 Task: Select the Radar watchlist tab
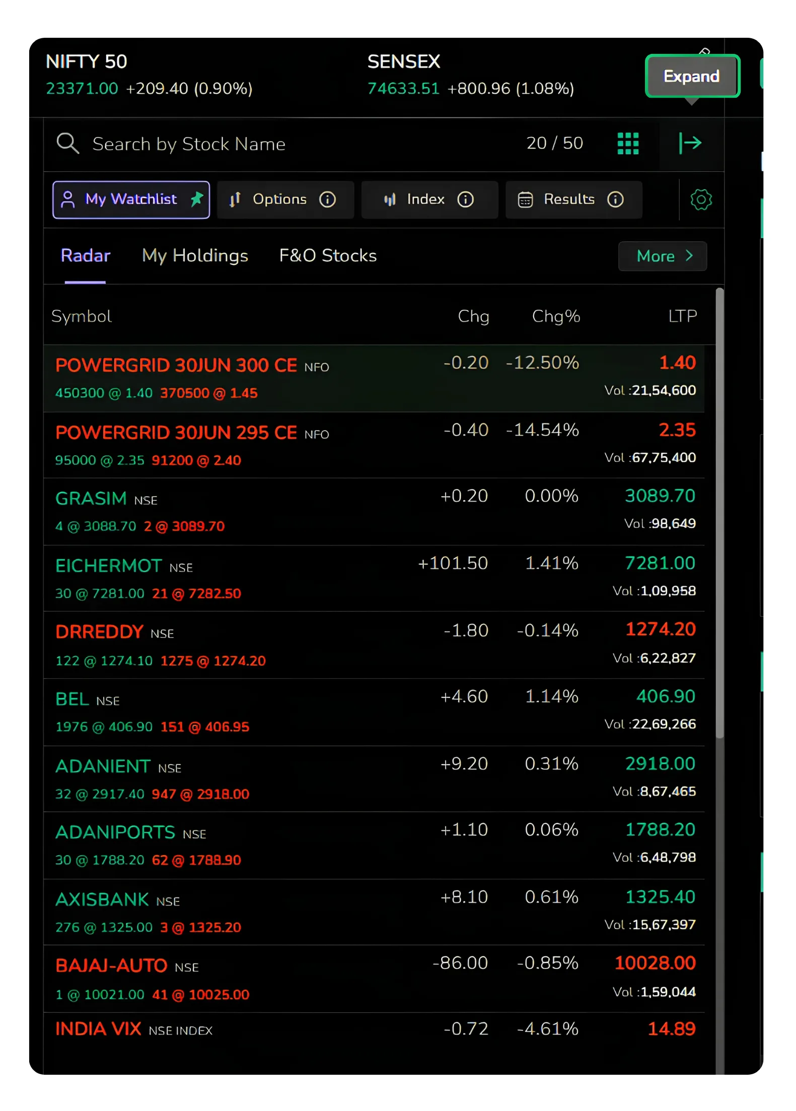point(85,256)
